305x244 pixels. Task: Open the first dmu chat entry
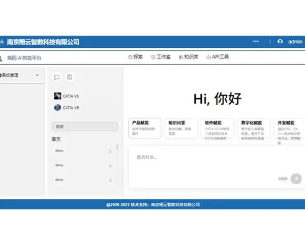tap(59, 150)
